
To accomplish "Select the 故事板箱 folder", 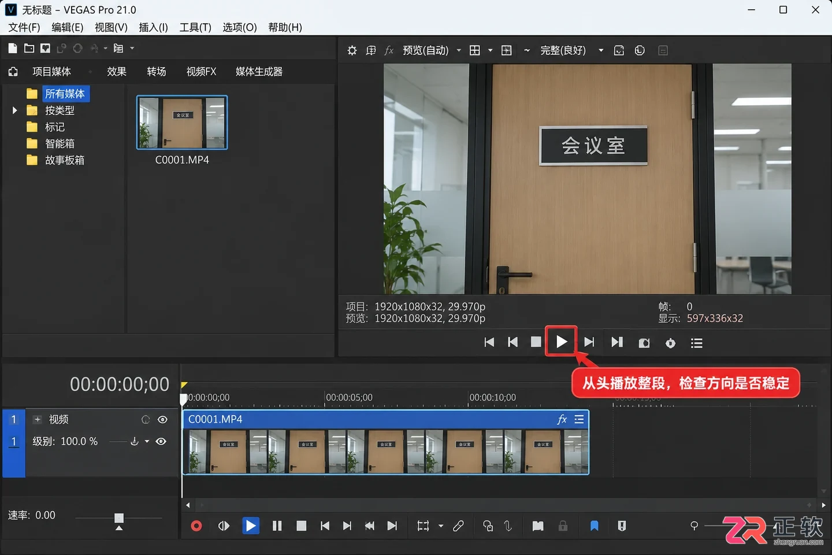I will [x=65, y=160].
